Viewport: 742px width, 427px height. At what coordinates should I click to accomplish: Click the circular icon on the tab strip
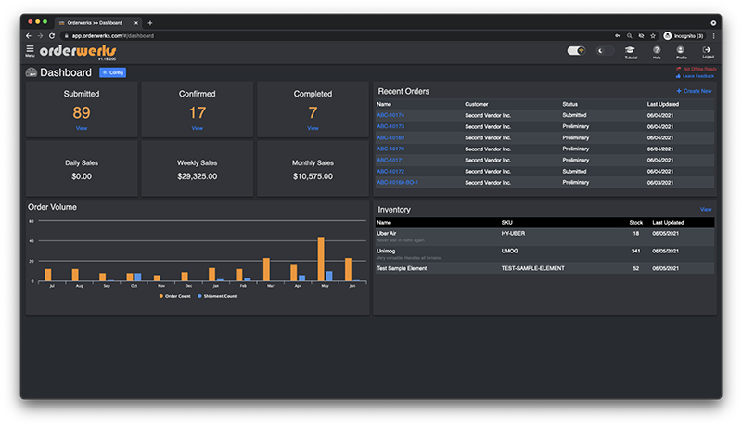tap(713, 22)
